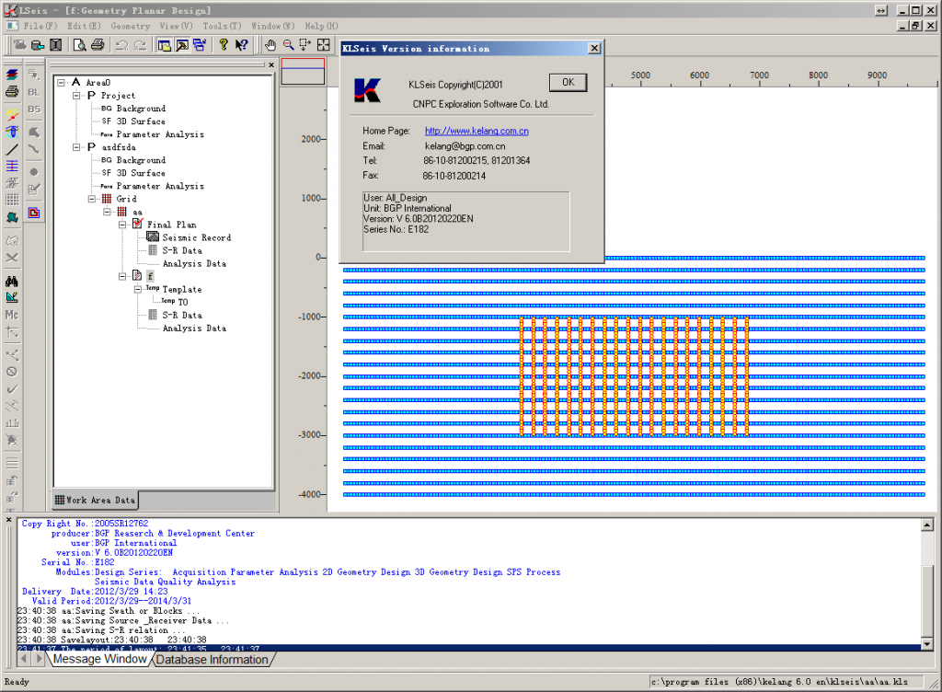Open the View menu
The width and height of the screenshot is (942, 692).
[x=176, y=26]
